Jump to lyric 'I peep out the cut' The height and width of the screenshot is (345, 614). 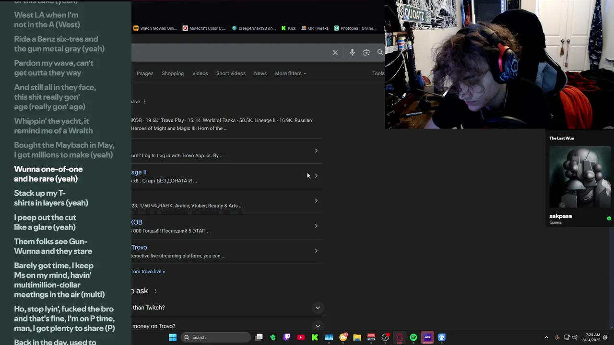click(x=45, y=222)
